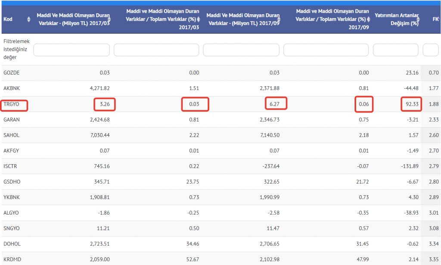
Task: Click the Kod column header text
Action: 8,19
